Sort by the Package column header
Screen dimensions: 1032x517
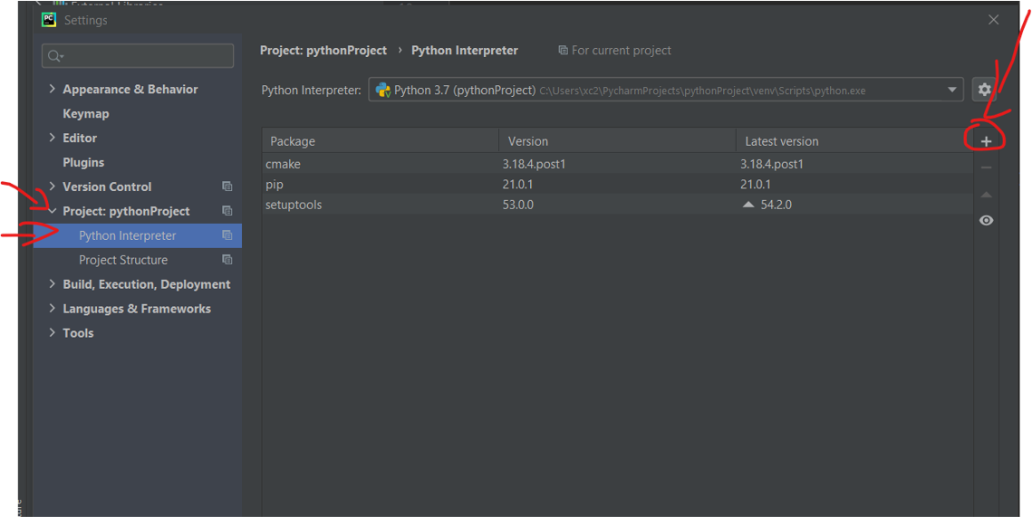point(381,140)
